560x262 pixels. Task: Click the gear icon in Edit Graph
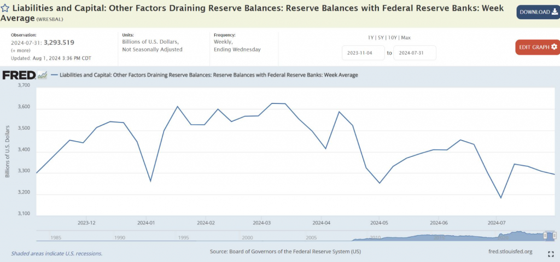tap(554, 47)
